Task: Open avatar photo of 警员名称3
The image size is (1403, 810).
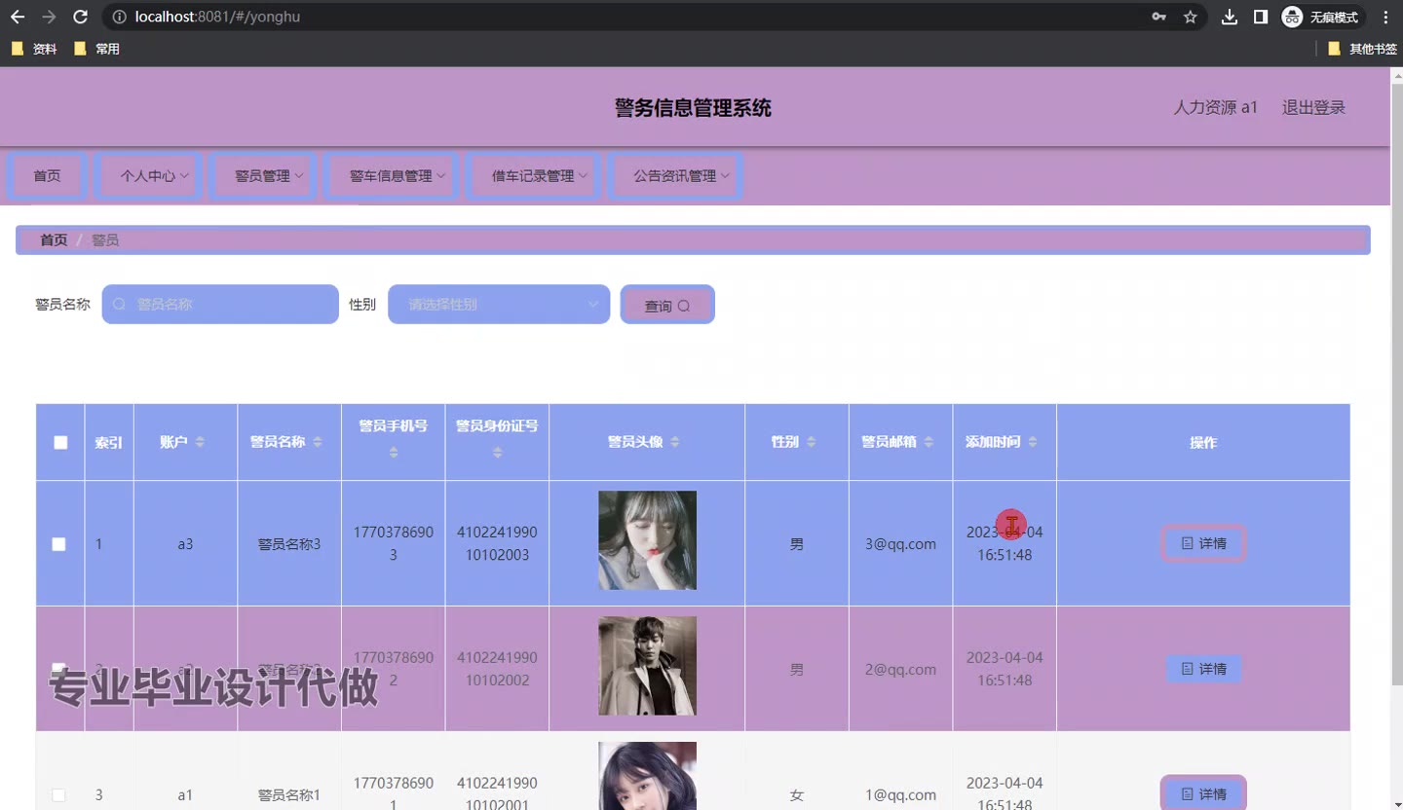Action: click(x=647, y=540)
